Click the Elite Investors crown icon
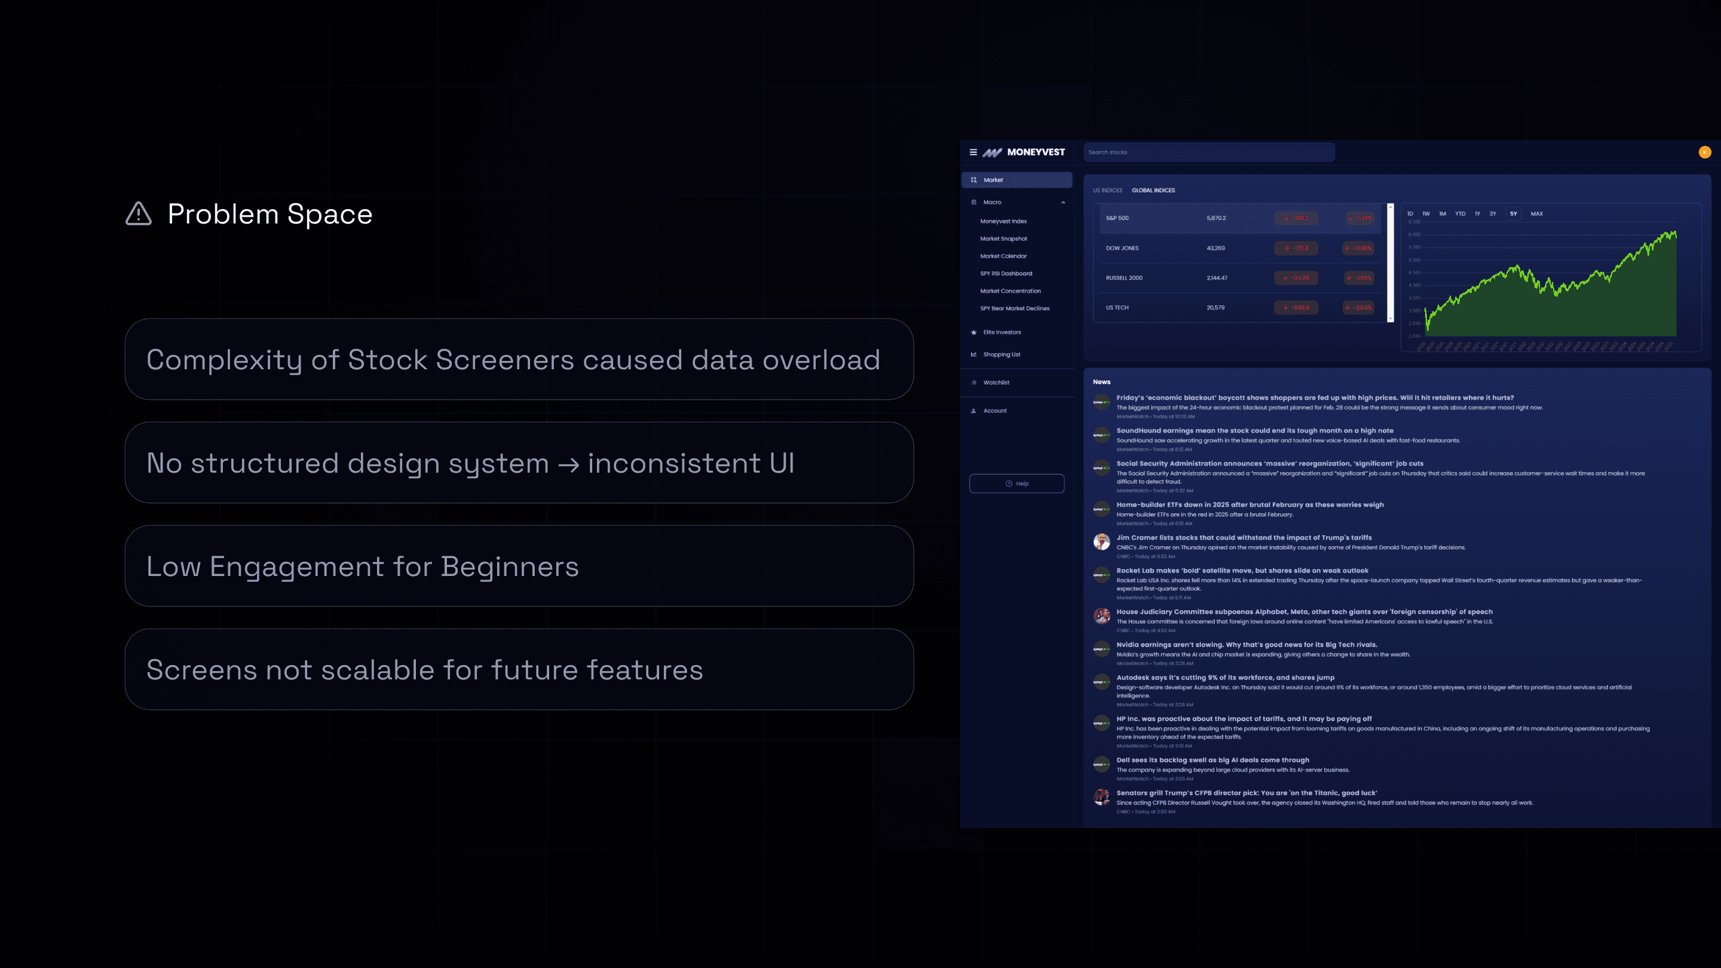This screenshot has width=1721, height=968. click(x=973, y=332)
